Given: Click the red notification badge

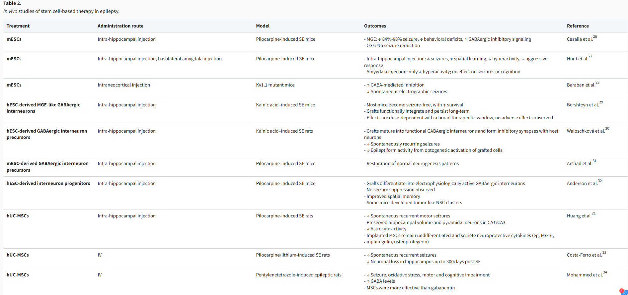Looking at the screenshot, I should pyautogui.click(x=621, y=290).
